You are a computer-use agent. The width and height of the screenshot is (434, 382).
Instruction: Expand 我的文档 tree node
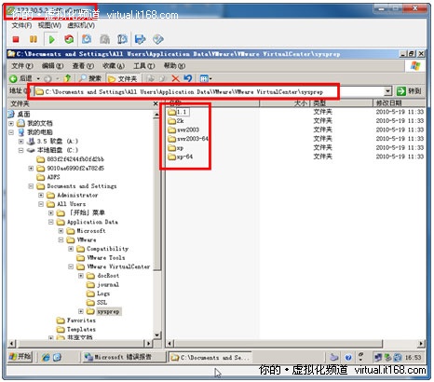[11, 123]
